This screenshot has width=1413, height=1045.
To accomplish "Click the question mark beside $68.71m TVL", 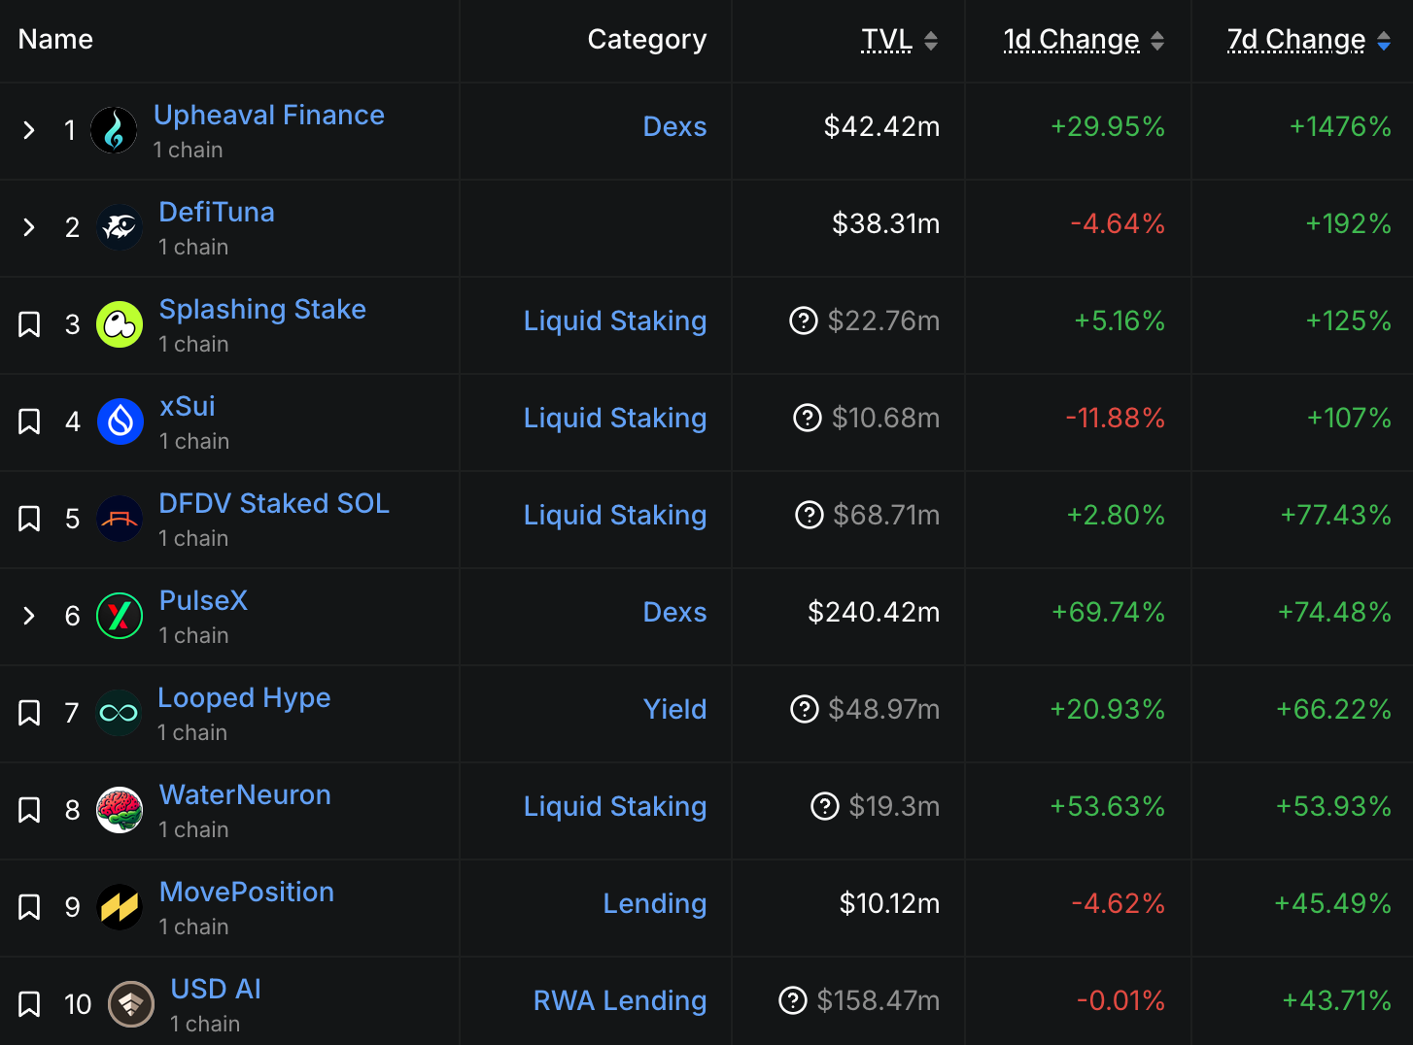I will 810,515.
